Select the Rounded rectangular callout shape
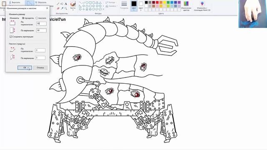267x150 pixels. 93,9
